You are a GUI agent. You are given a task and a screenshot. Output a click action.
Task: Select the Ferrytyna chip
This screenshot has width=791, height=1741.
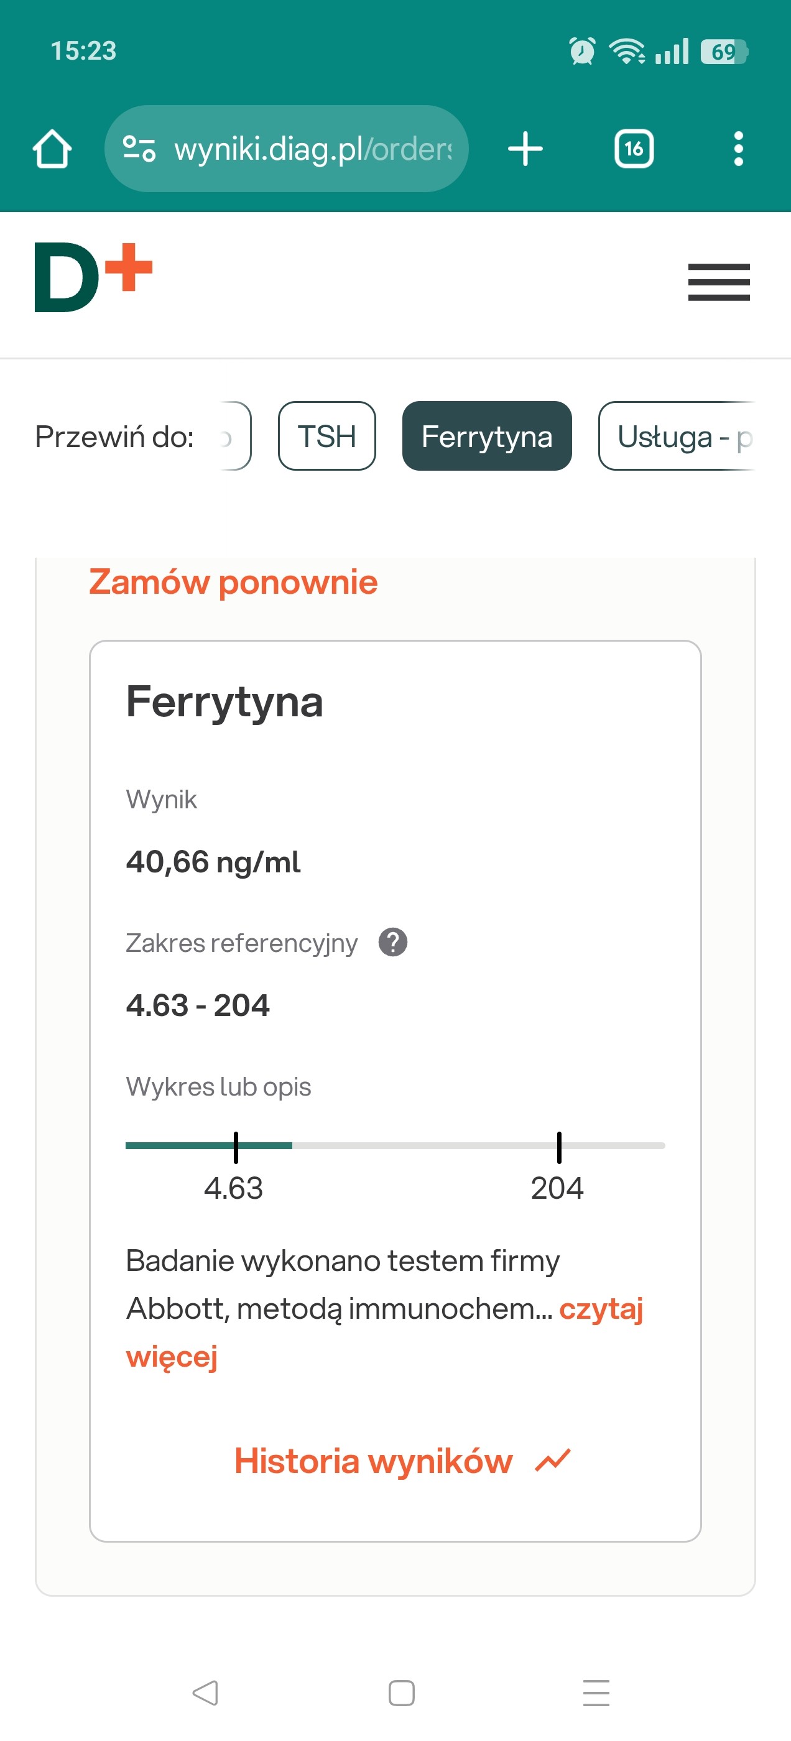[487, 436]
